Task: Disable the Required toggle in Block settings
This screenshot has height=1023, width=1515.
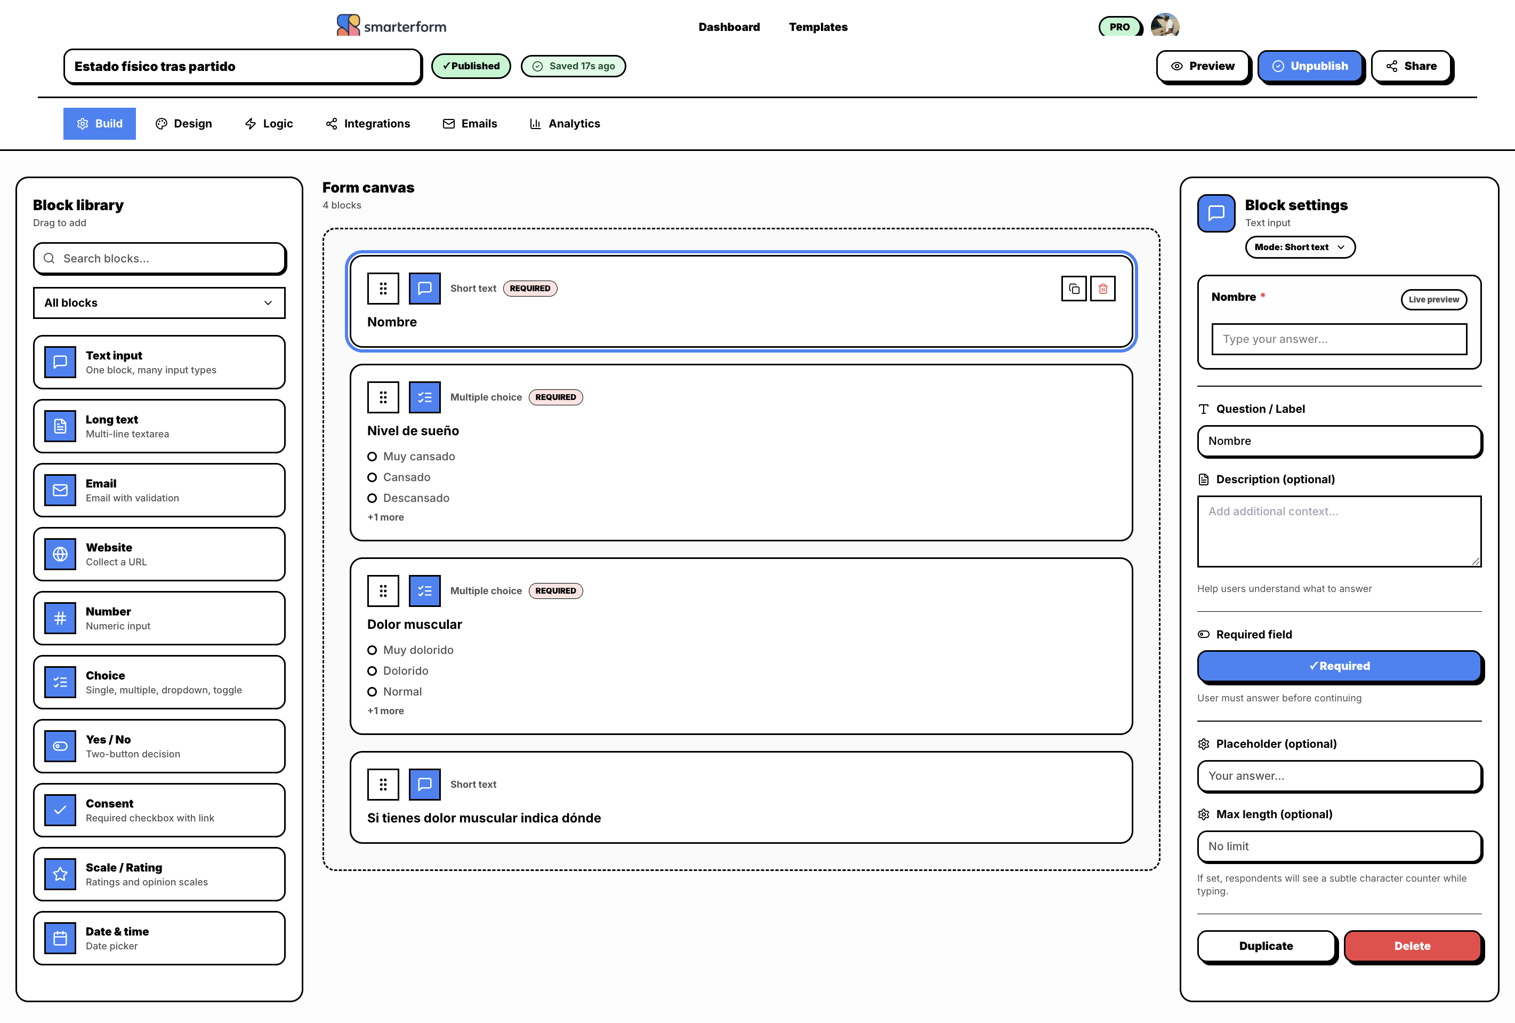Action: pos(1339,666)
